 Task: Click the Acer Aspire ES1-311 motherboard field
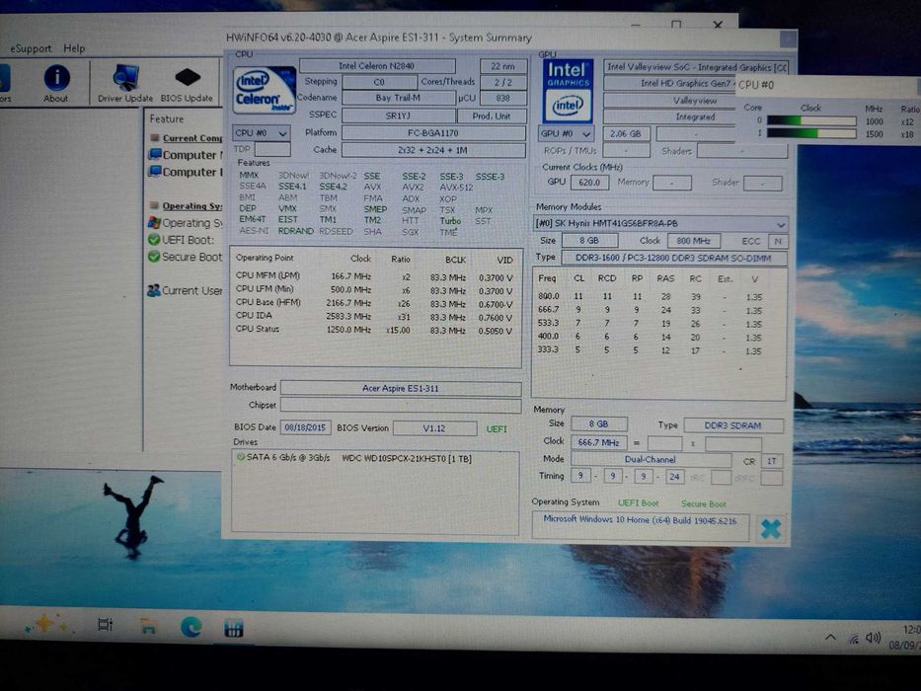[401, 388]
